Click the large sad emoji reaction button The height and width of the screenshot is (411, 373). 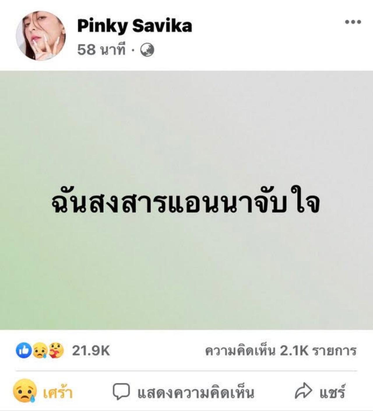pyautogui.click(x=25, y=391)
